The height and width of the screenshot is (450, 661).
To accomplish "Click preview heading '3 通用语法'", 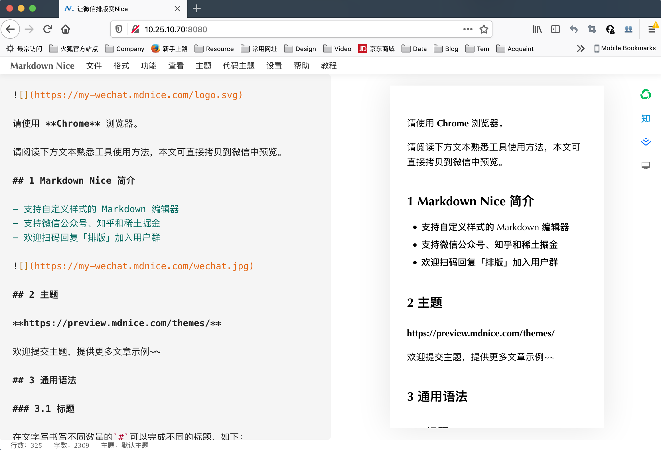I will click(x=437, y=396).
